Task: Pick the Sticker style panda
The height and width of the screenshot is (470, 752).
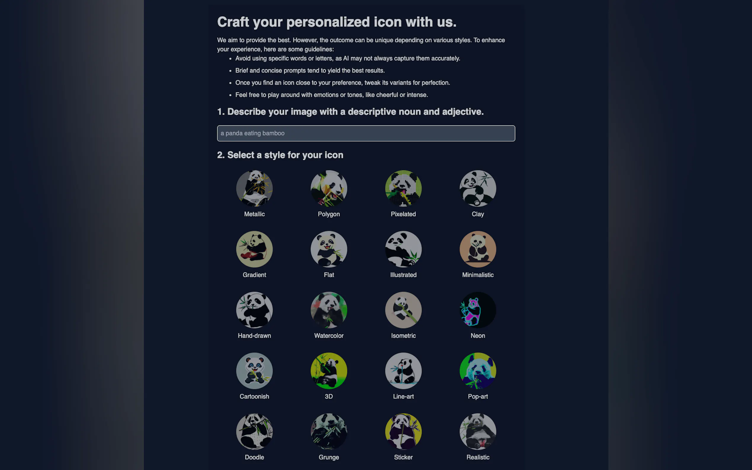Action: click(x=403, y=432)
